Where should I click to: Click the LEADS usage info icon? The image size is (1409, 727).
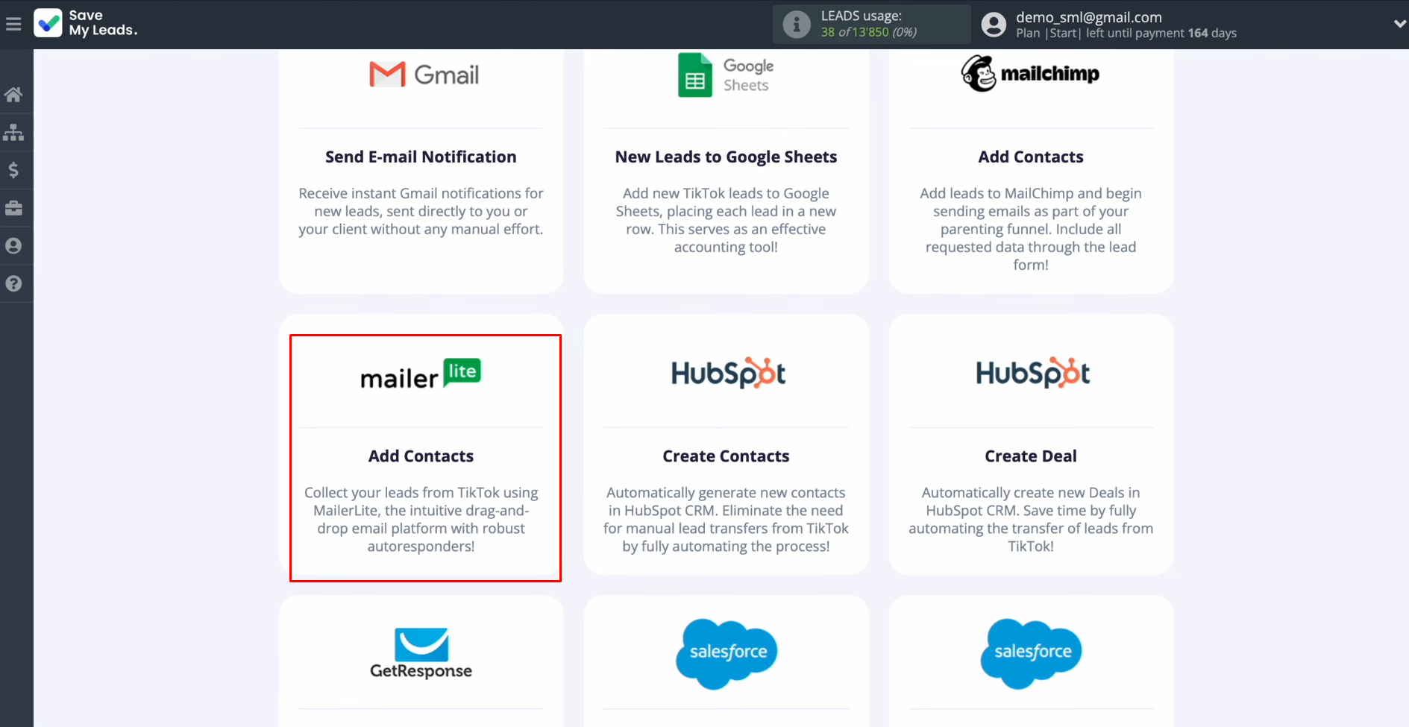tap(797, 25)
